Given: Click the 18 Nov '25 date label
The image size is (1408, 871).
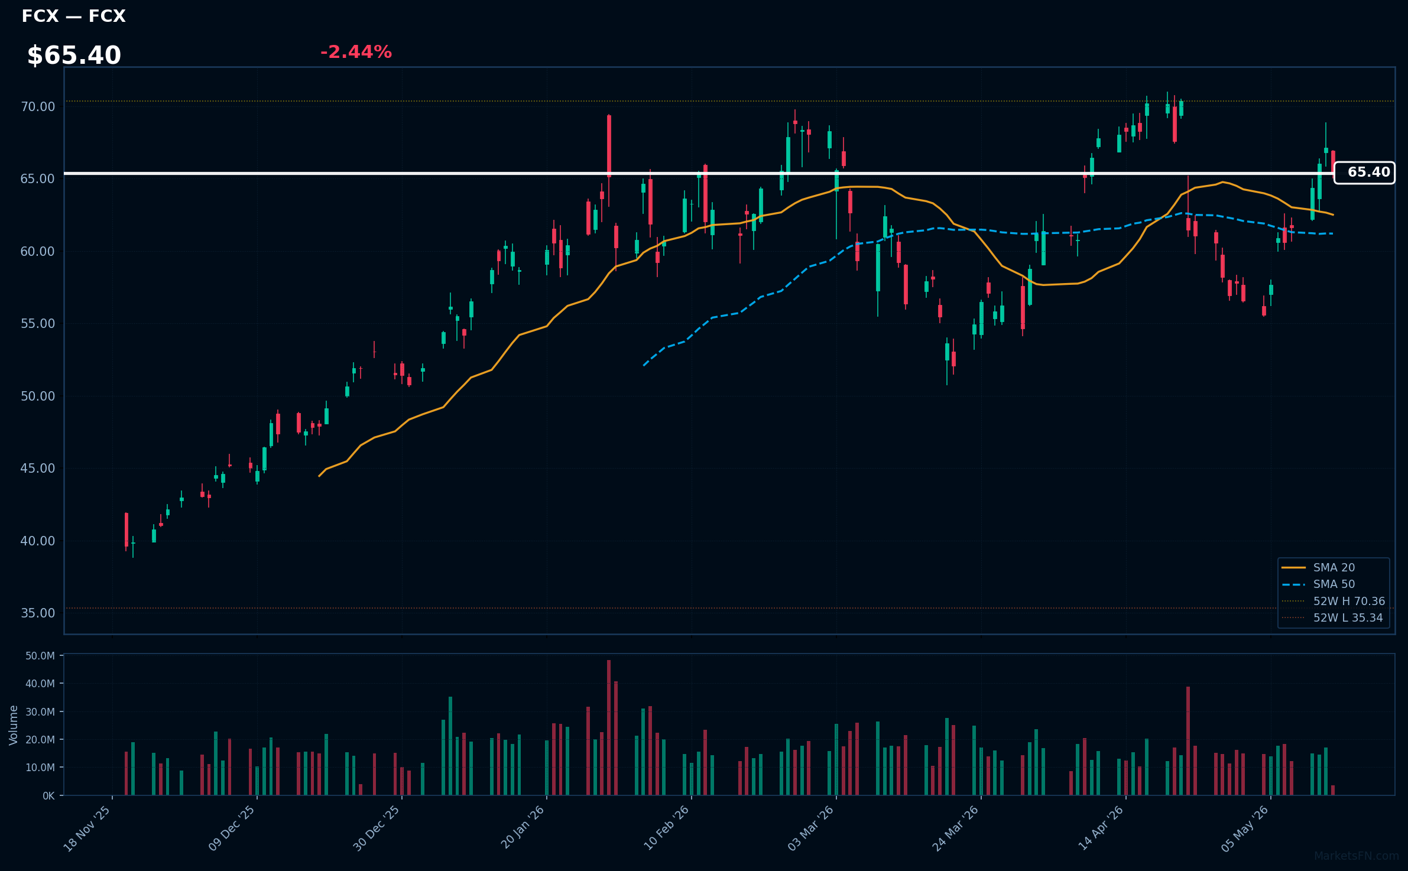Looking at the screenshot, I should pyautogui.click(x=87, y=828).
